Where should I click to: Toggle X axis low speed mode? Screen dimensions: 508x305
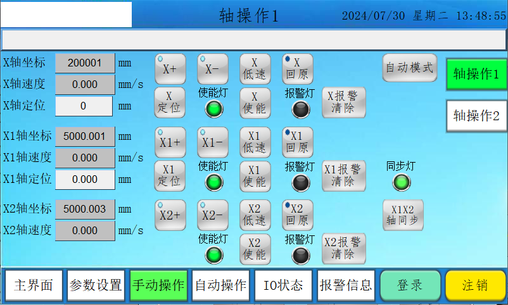coord(255,69)
